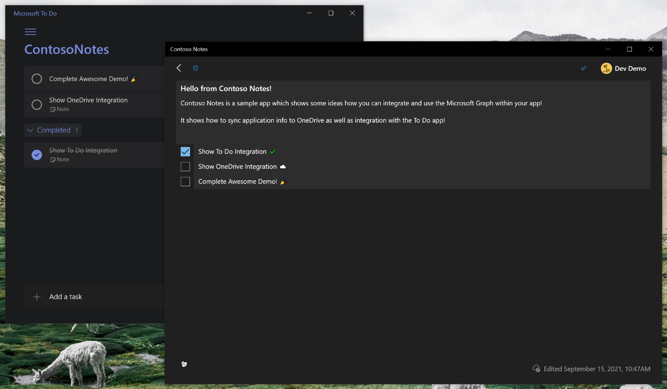Open the Dev Demo avatar picture
This screenshot has width=667, height=389.
[606, 68]
